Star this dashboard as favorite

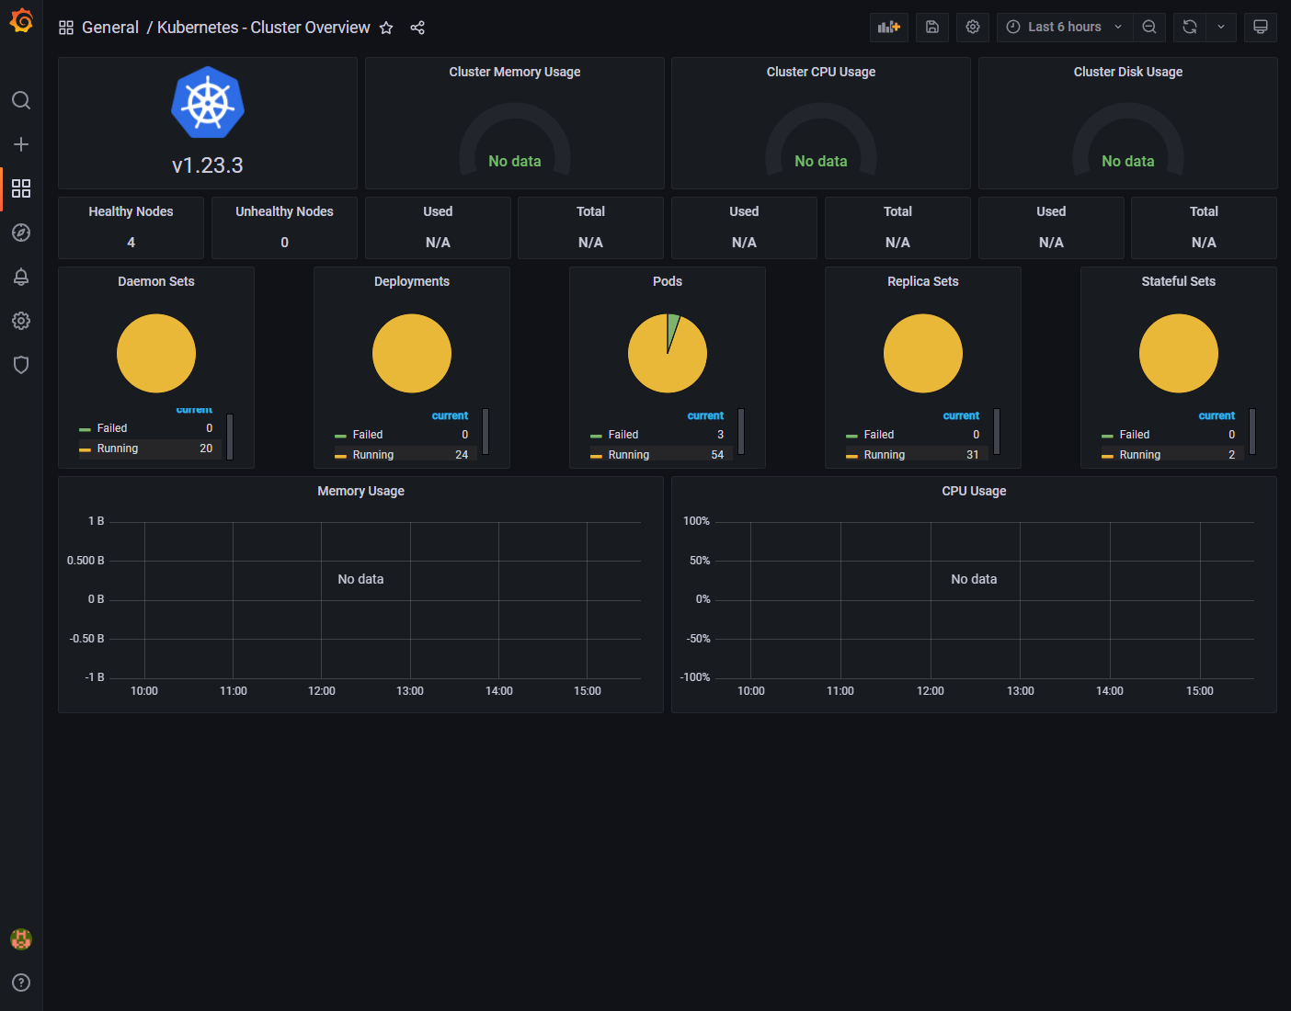[386, 28]
